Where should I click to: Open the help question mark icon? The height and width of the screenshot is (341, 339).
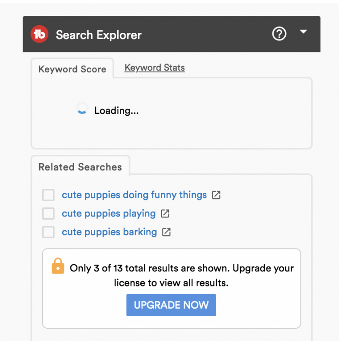coord(279,34)
